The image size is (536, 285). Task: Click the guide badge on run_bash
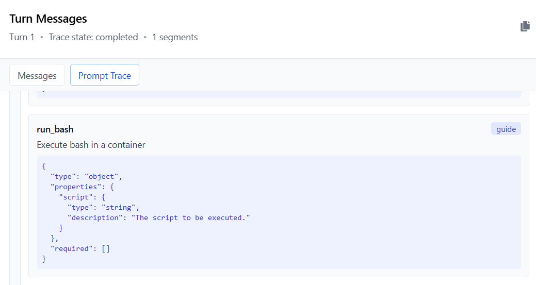[506, 129]
